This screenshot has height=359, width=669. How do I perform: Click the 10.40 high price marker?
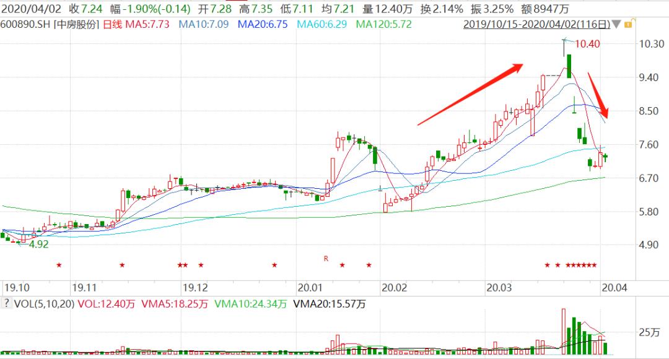pyautogui.click(x=587, y=44)
